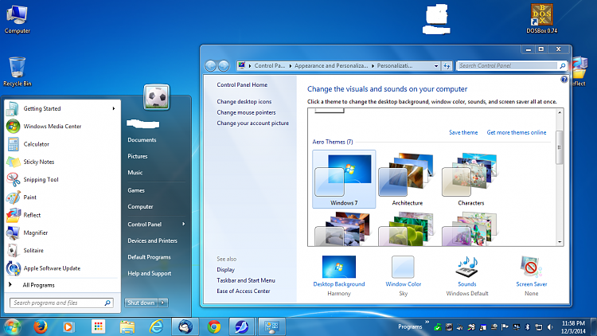This screenshot has width=597, height=336.
Task: Open Paint from Start menu
Action: click(x=61, y=197)
